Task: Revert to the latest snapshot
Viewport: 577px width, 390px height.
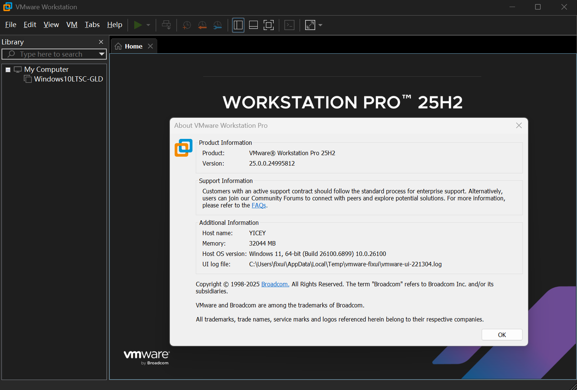Action: click(202, 25)
